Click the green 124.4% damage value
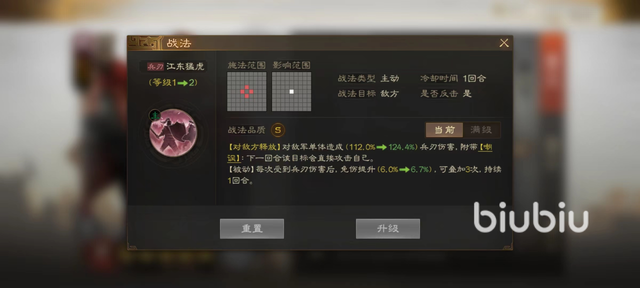640x288 pixels. pos(402,147)
